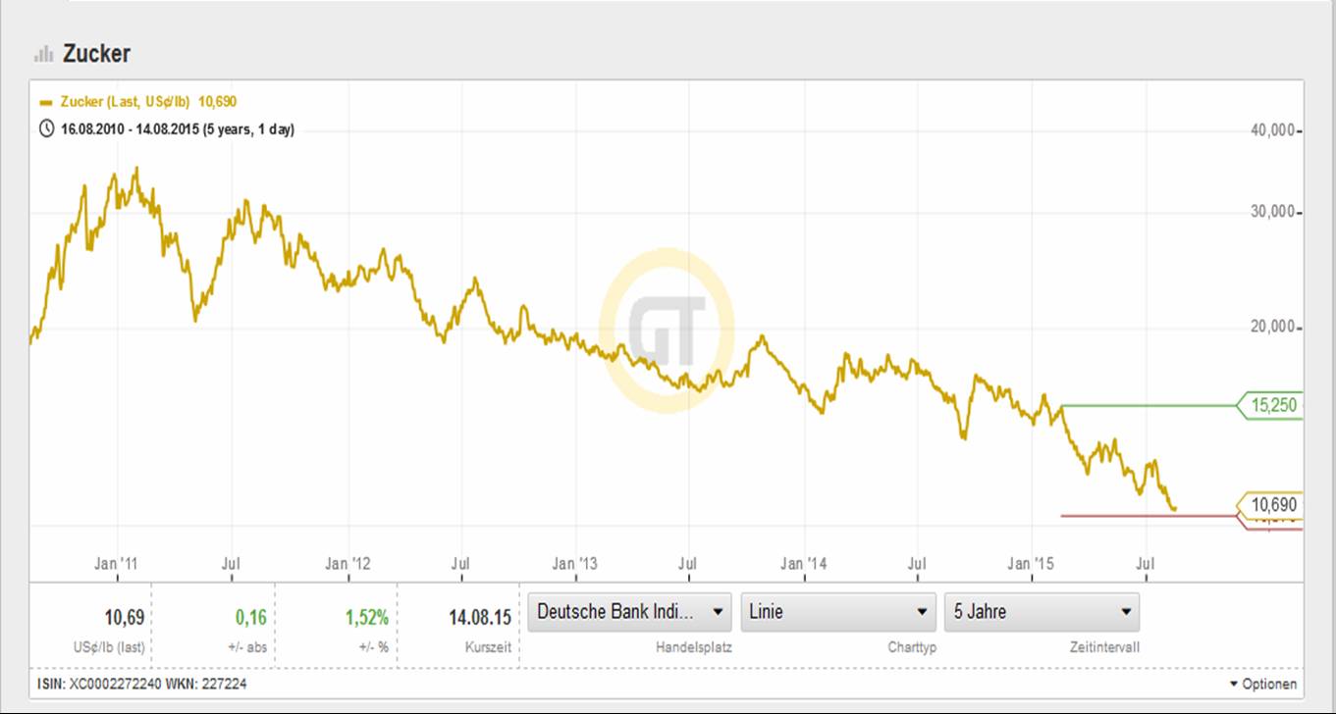Click the GT watermark logo in the chart
The width and height of the screenshot is (1336, 714).
[668, 331]
